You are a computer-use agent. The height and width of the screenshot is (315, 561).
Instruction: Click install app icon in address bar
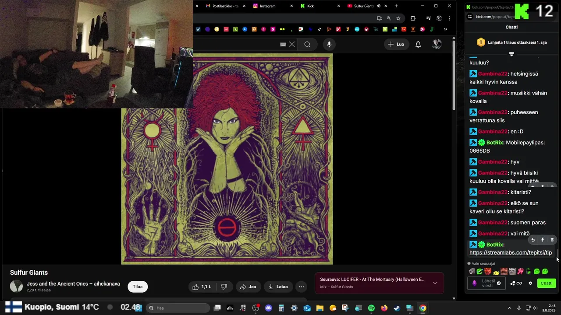379,18
